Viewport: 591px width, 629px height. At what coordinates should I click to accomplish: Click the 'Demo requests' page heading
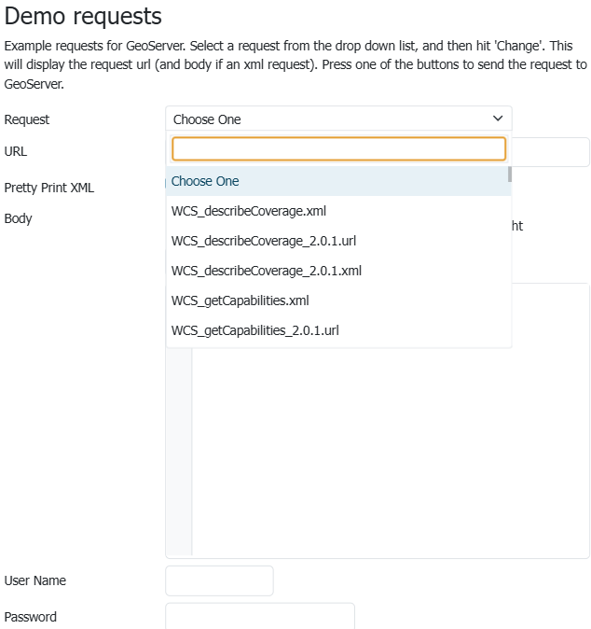pos(83,16)
